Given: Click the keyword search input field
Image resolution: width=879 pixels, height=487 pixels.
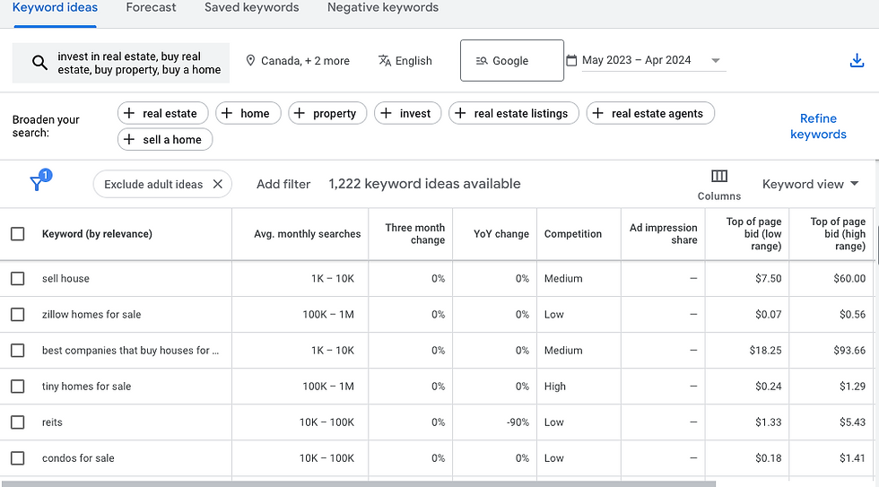Looking at the screenshot, I should tap(121, 63).
